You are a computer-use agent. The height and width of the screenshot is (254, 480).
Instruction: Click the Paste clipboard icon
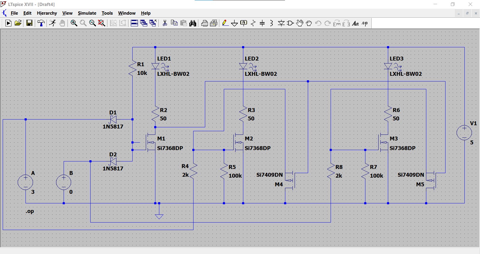[184, 23]
